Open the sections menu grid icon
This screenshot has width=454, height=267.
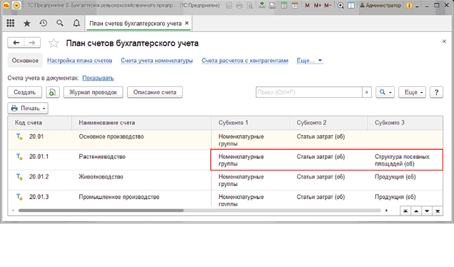[10, 23]
